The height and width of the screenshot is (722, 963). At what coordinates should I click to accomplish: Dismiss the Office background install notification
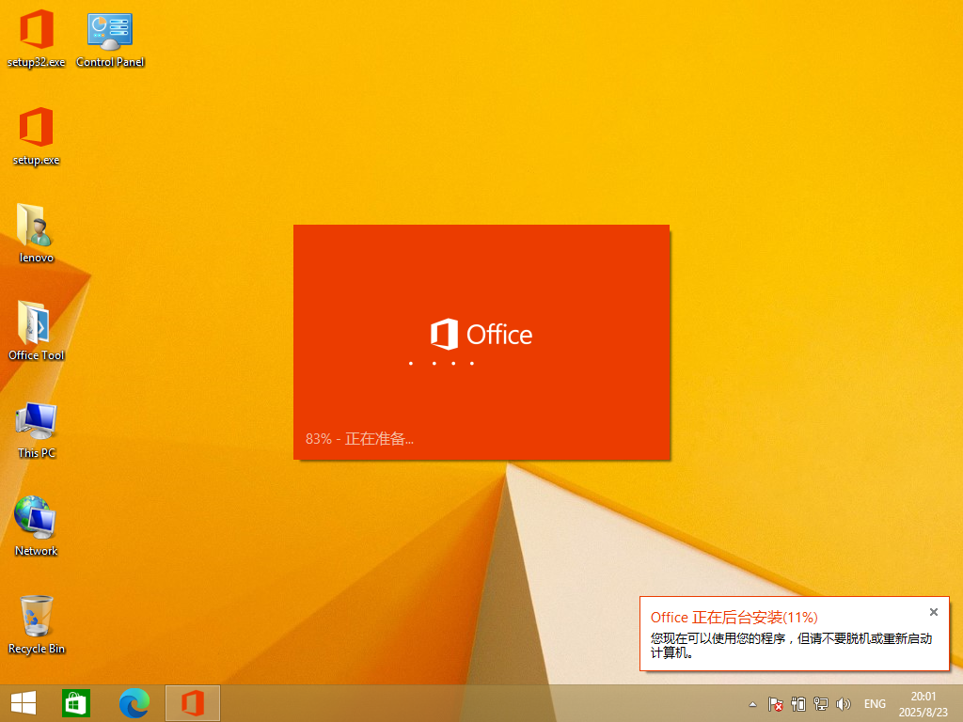pos(934,612)
